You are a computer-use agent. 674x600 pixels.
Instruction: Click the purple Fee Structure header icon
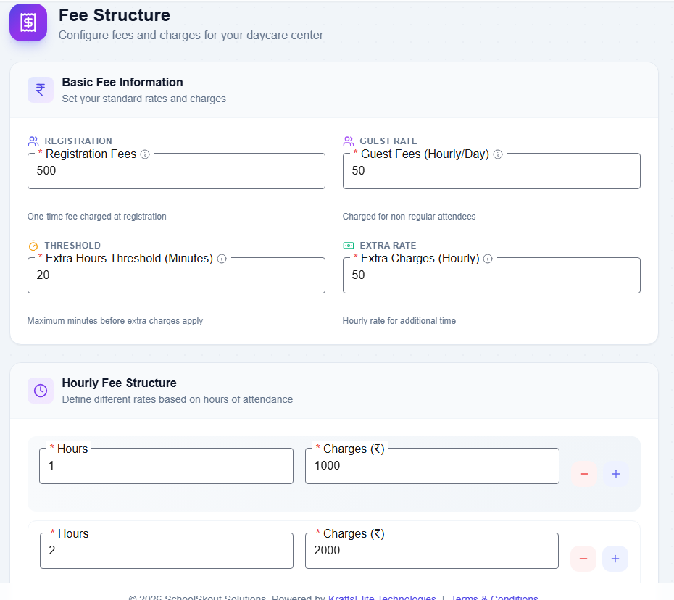click(28, 22)
